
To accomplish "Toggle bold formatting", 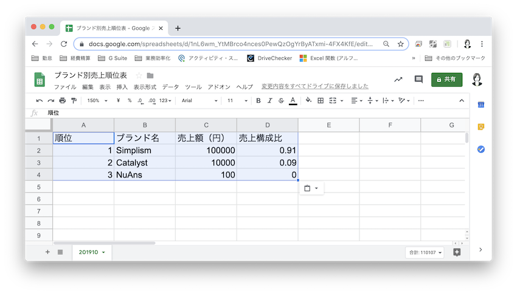I will point(258,100).
